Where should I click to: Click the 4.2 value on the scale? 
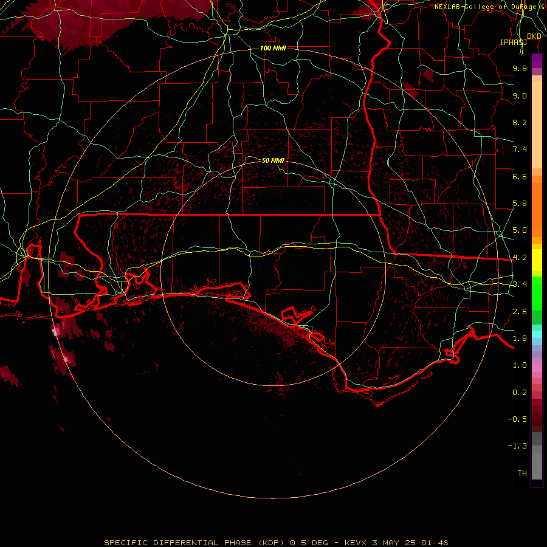520,258
